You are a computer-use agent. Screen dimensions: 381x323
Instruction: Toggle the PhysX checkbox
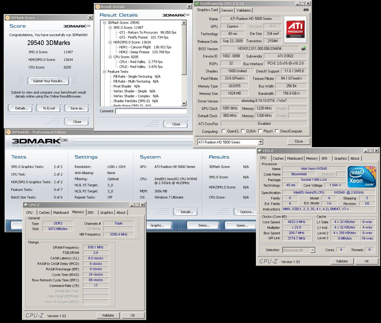260,131
